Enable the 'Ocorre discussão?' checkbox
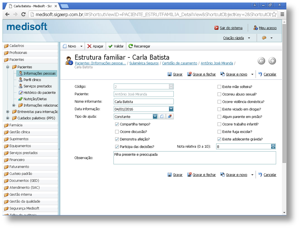The height and width of the screenshot is (229, 300). [117, 132]
